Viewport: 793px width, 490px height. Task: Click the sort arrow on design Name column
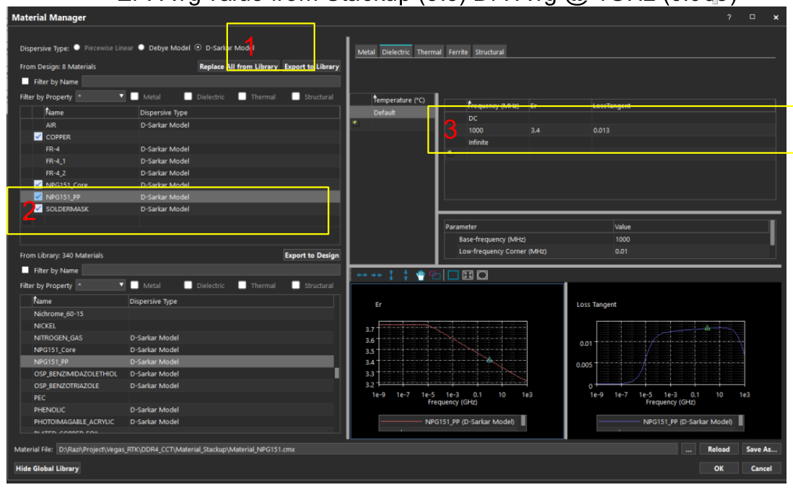coord(48,109)
